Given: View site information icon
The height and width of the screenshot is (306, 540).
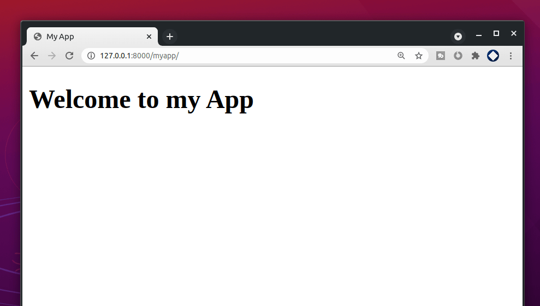Looking at the screenshot, I should click(91, 56).
